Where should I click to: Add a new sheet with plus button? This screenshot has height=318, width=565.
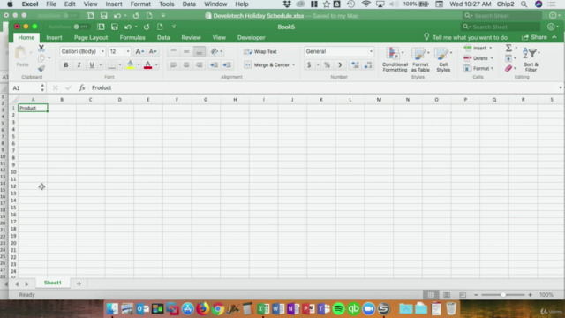click(x=79, y=284)
